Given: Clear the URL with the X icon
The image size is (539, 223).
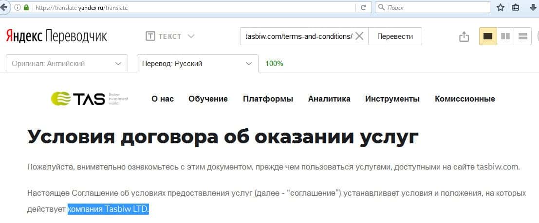Looking at the screenshot, I should click(x=359, y=36).
